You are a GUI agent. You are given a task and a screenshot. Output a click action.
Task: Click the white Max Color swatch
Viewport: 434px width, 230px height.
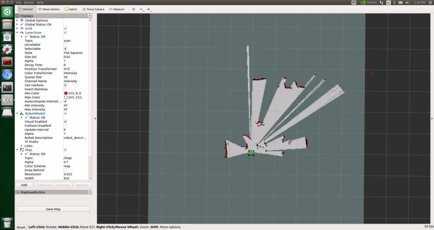pos(66,97)
